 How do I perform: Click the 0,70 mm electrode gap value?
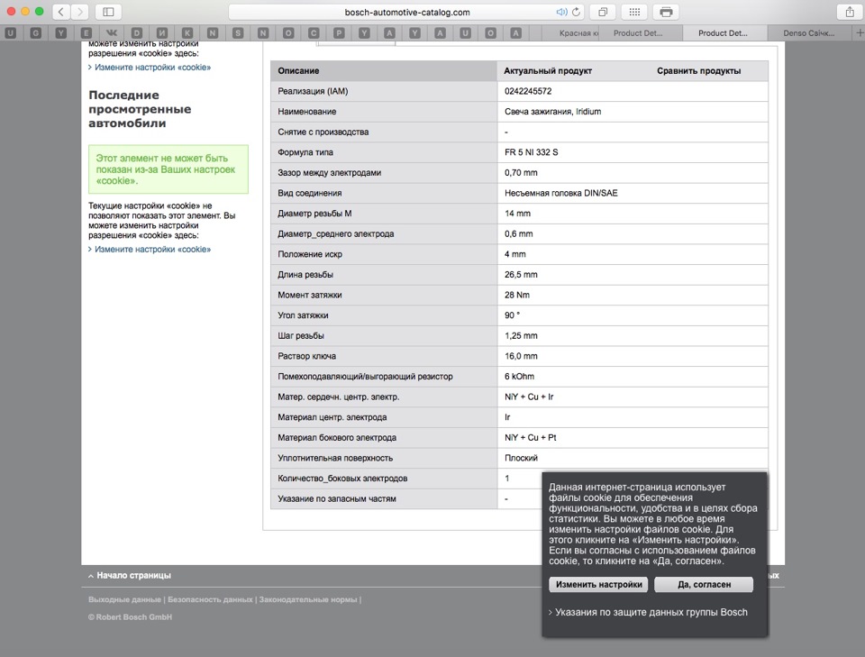point(521,173)
